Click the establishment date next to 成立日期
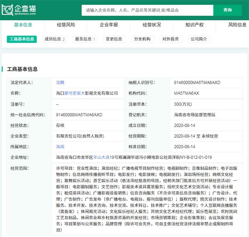The width and height of the screenshot is (249, 237). 185,125
